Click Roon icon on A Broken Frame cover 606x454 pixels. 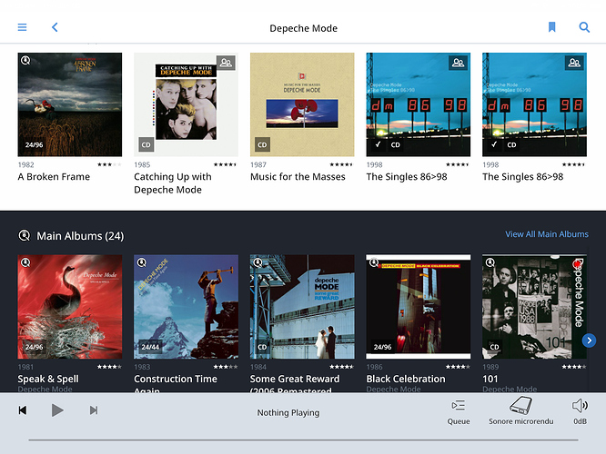coord(25,61)
